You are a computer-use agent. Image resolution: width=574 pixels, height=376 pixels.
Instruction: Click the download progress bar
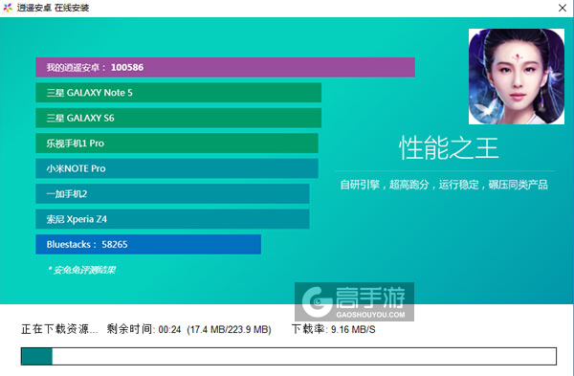pos(289,356)
